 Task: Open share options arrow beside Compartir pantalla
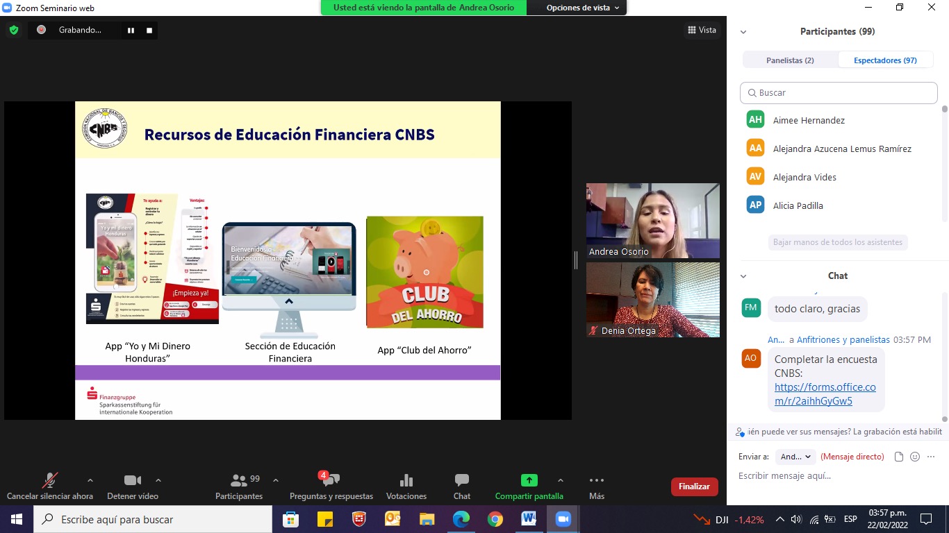pos(561,480)
